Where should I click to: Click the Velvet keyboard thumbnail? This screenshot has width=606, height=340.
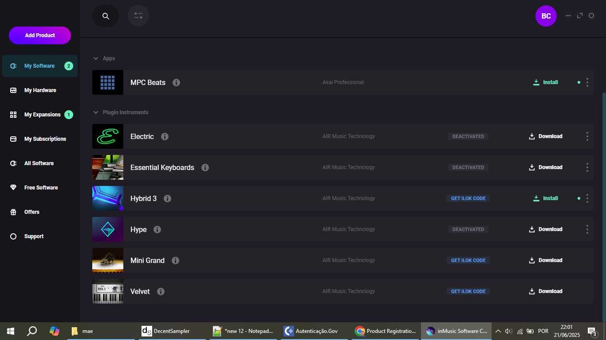[x=108, y=291]
